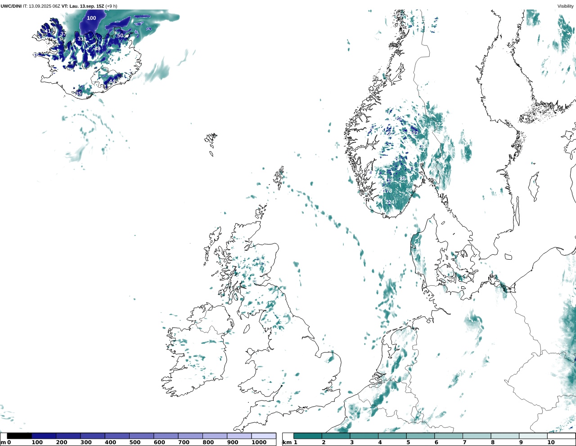The width and height of the screenshot is (576, 446).
Task: Click the 41 visibility value in Iceland's Westfjords
Action: pyautogui.click(x=48, y=32)
